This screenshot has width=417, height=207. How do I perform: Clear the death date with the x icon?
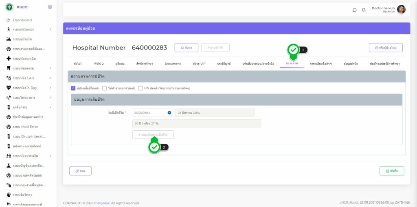pyautogui.click(x=169, y=112)
